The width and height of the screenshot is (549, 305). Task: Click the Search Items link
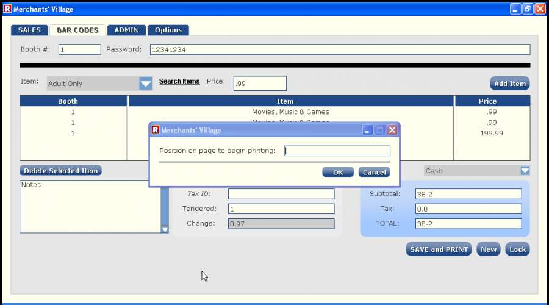(179, 81)
